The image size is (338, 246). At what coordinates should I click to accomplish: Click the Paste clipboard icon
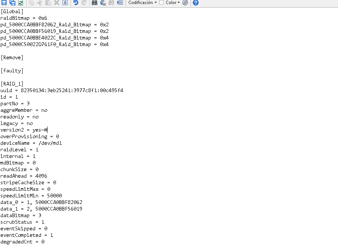[x=48, y=3]
